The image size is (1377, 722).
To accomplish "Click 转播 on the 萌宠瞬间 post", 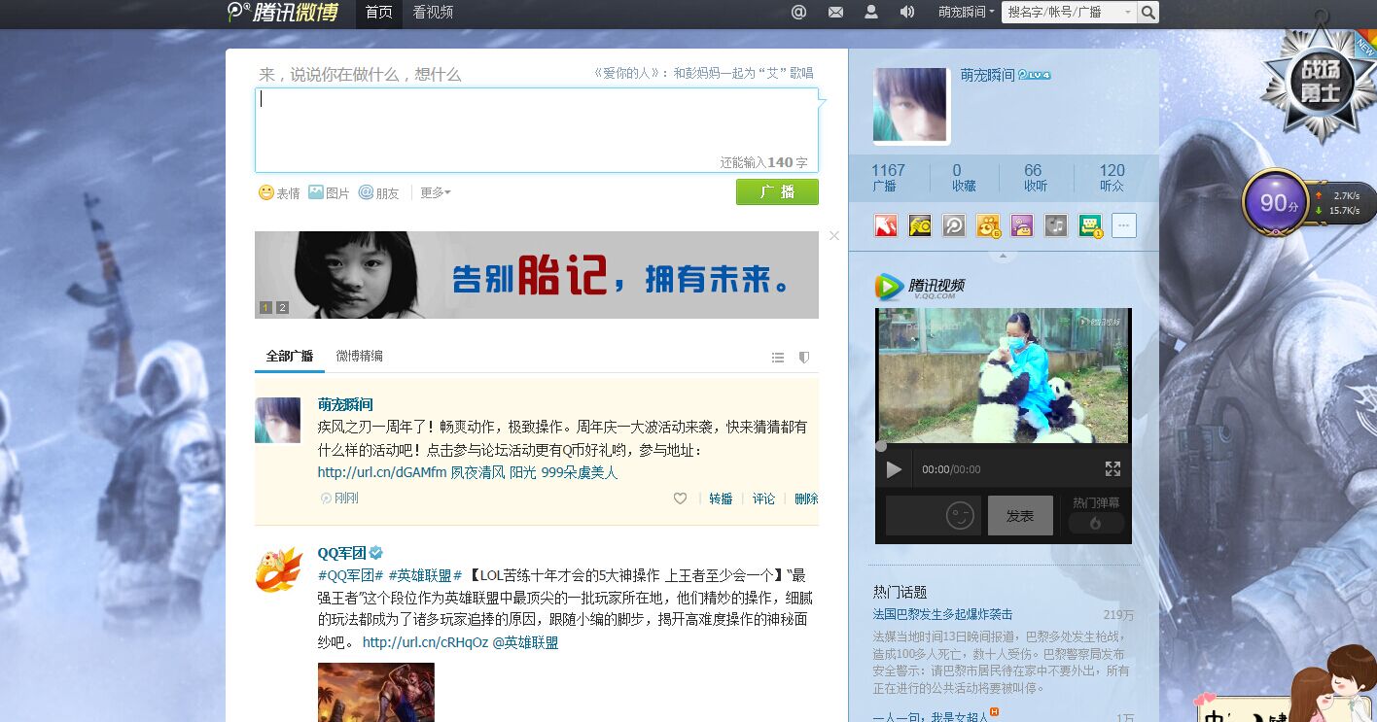I will (721, 499).
